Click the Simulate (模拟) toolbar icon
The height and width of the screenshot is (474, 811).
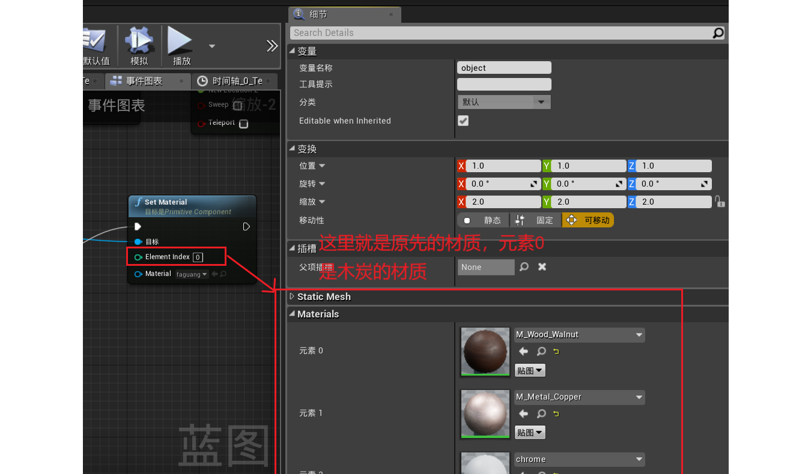click(139, 40)
